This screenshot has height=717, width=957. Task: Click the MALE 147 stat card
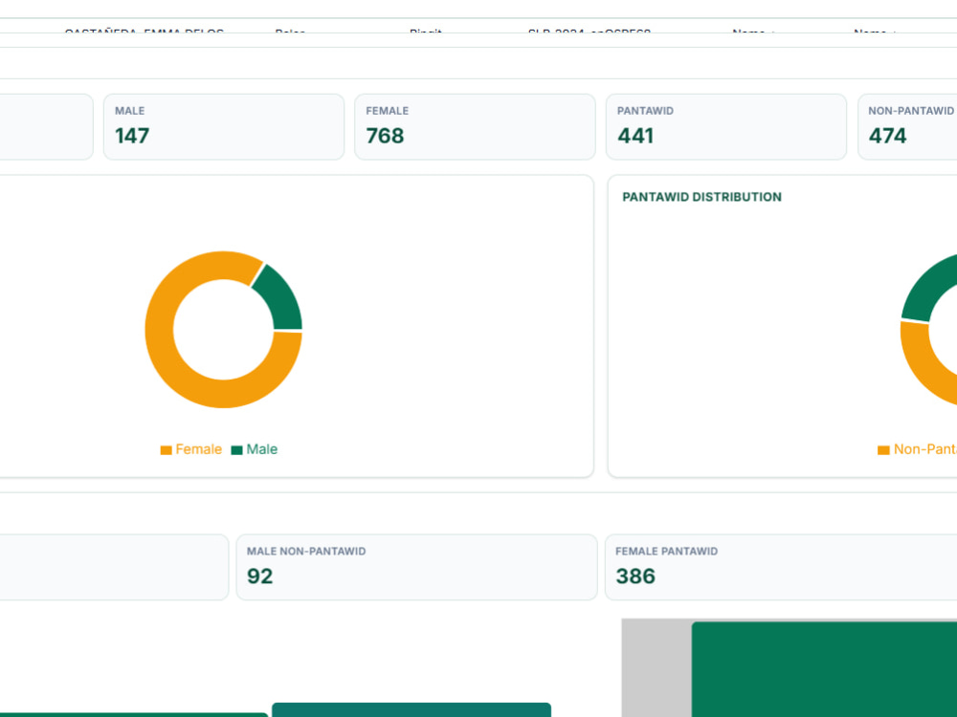pos(224,127)
